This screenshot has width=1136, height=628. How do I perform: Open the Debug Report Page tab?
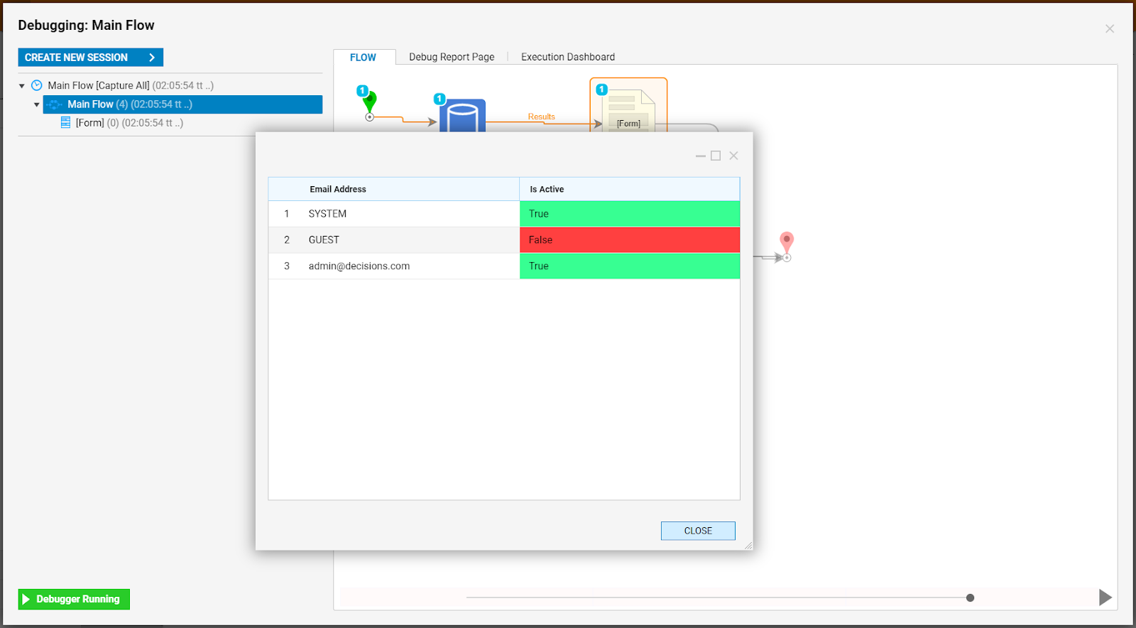[452, 57]
